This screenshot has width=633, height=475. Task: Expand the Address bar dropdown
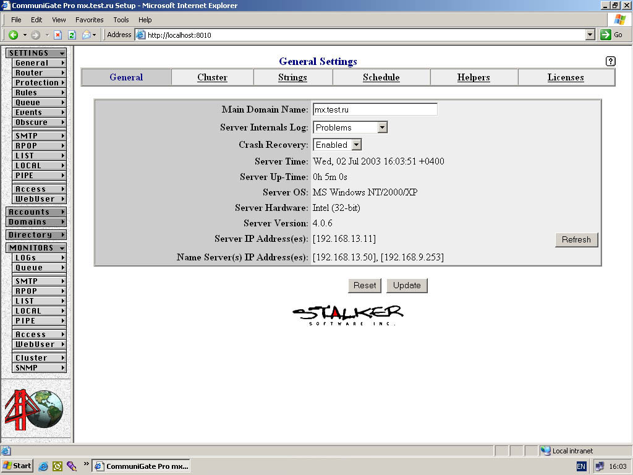pos(590,35)
